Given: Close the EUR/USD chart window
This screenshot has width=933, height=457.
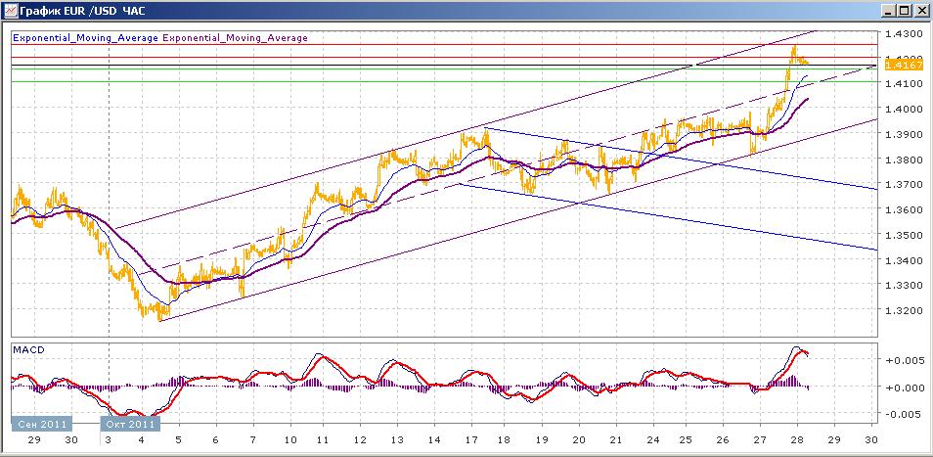Looking at the screenshot, I should tap(920, 11).
